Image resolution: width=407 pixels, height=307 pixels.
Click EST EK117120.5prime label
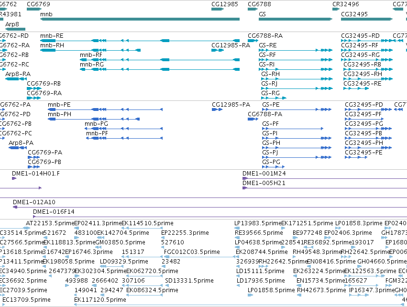(100, 300)
